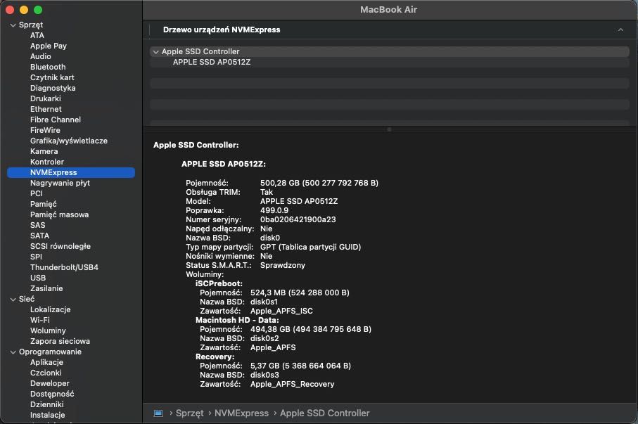Select Woluminy under Sieć
Image resolution: width=638 pixels, height=424 pixels.
click(48, 331)
